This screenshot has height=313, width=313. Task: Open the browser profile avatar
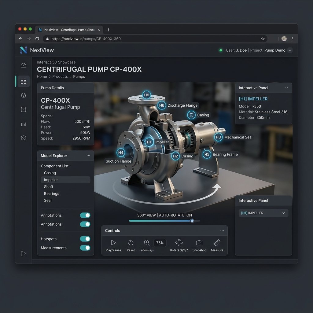pyautogui.click(x=284, y=39)
